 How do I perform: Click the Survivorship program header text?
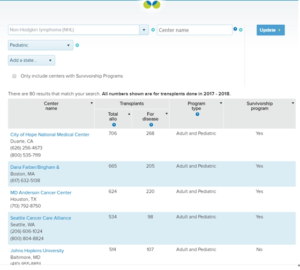[x=259, y=106]
